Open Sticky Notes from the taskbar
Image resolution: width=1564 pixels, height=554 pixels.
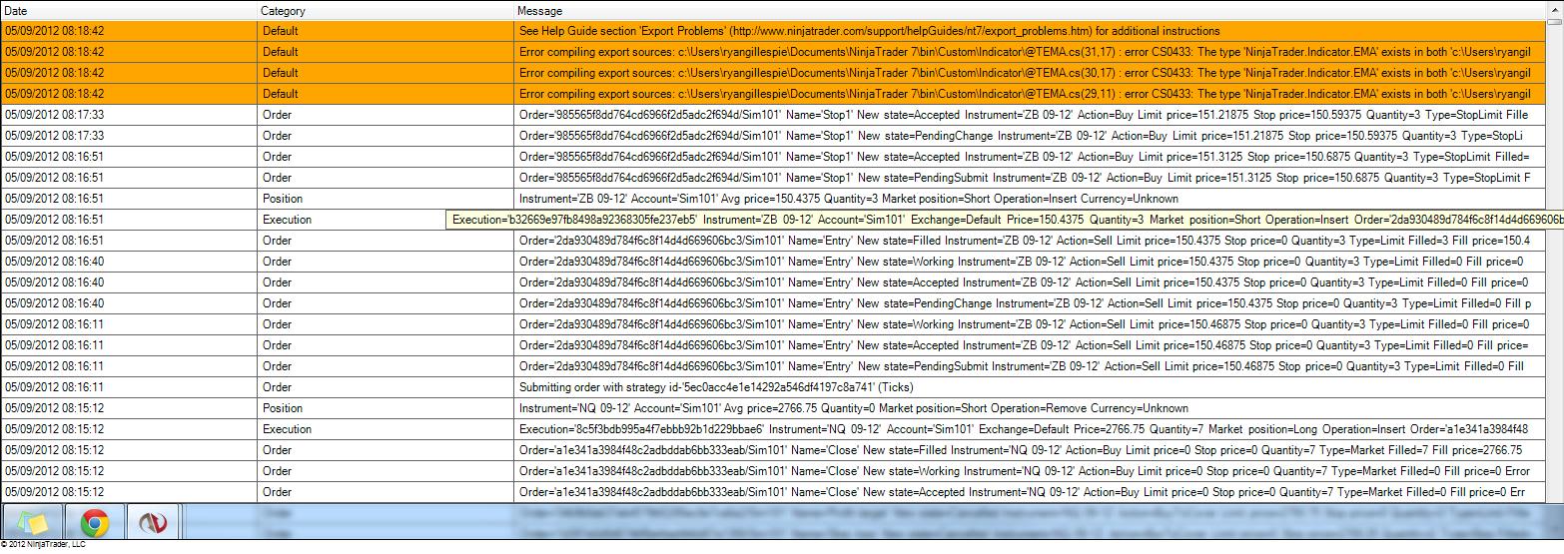32,522
